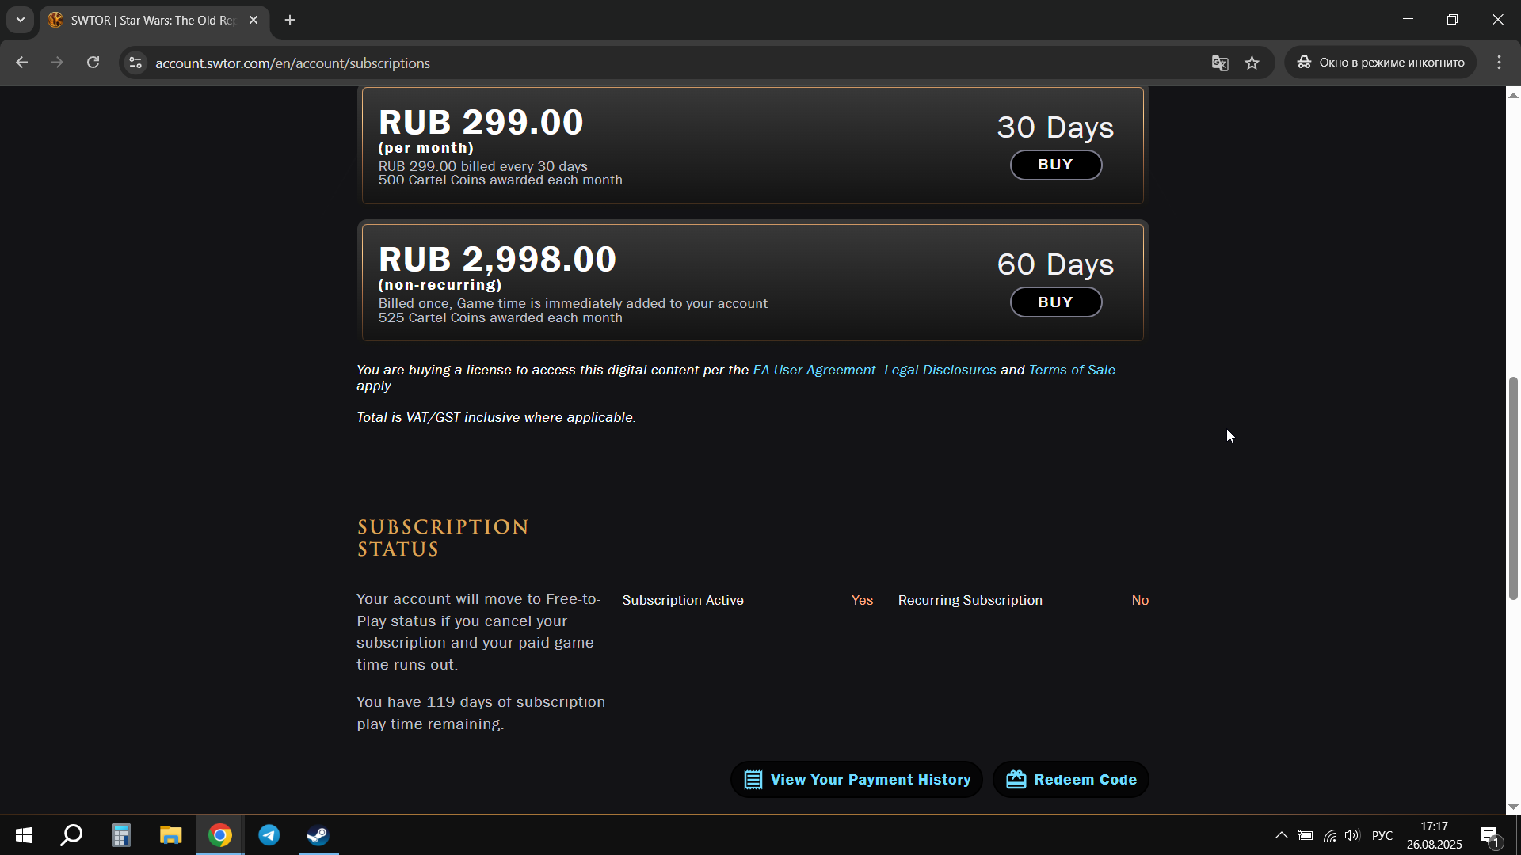1521x855 pixels.
Task: Click the translate page icon in address bar
Action: coord(1220,63)
